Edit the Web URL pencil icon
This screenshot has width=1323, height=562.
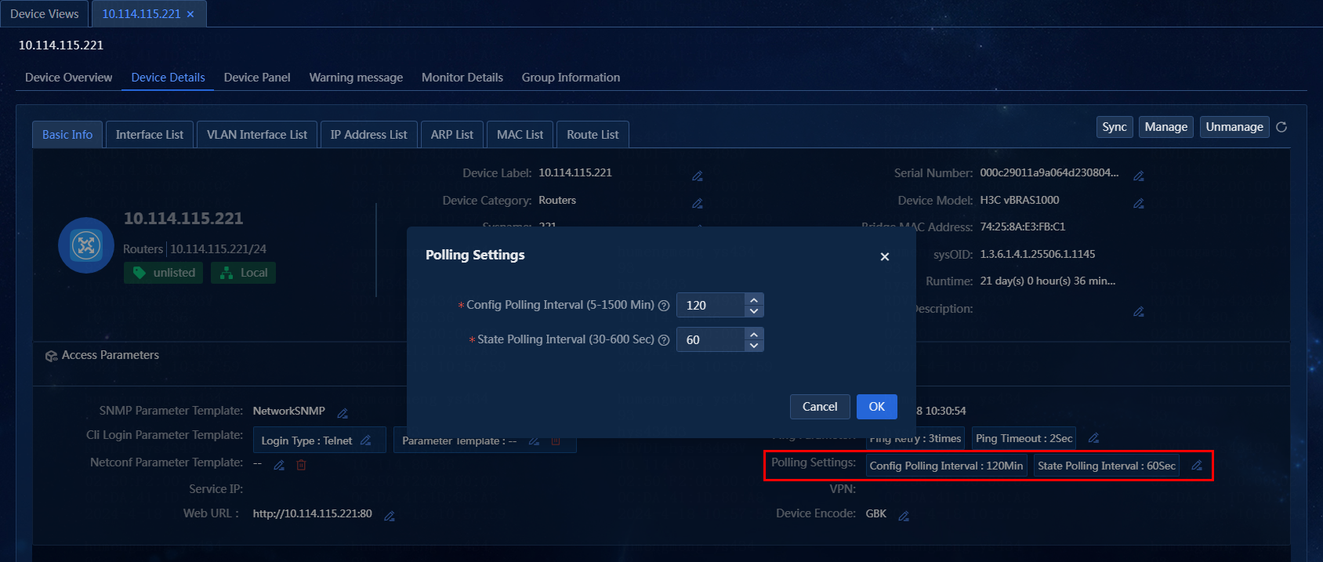tap(390, 516)
